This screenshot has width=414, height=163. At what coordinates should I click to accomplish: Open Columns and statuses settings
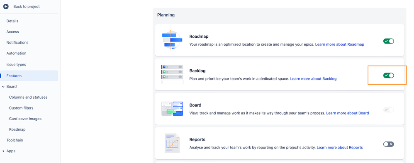coord(29,97)
